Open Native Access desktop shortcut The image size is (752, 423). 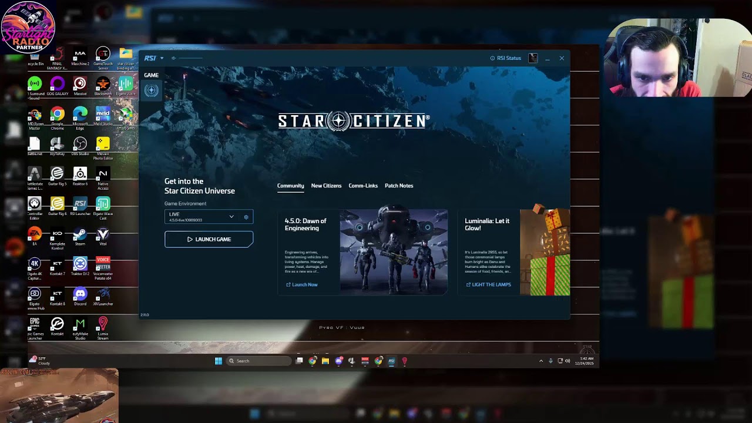pos(103,178)
